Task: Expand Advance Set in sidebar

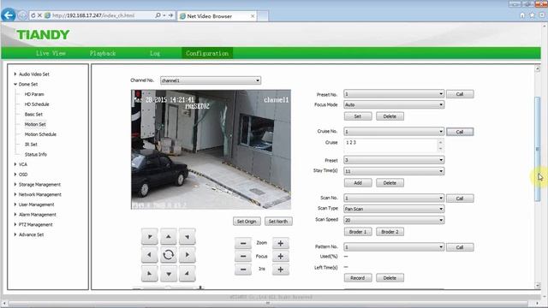Action: pyautogui.click(x=15, y=234)
